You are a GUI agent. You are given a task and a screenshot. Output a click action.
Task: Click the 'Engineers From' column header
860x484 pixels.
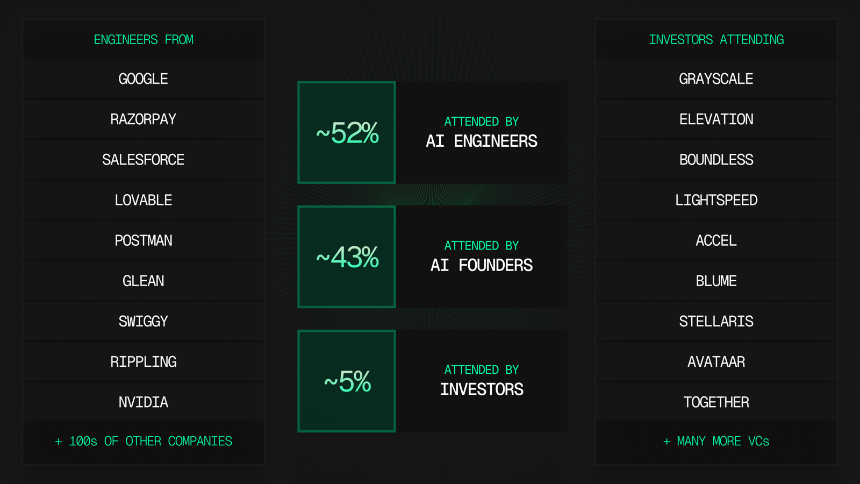(x=144, y=40)
